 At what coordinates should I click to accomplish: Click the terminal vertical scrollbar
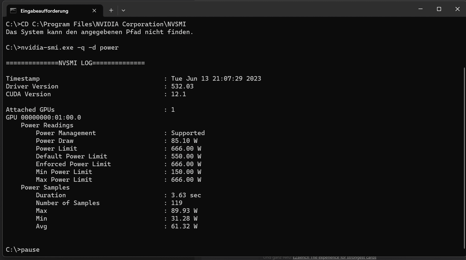coord(464,158)
